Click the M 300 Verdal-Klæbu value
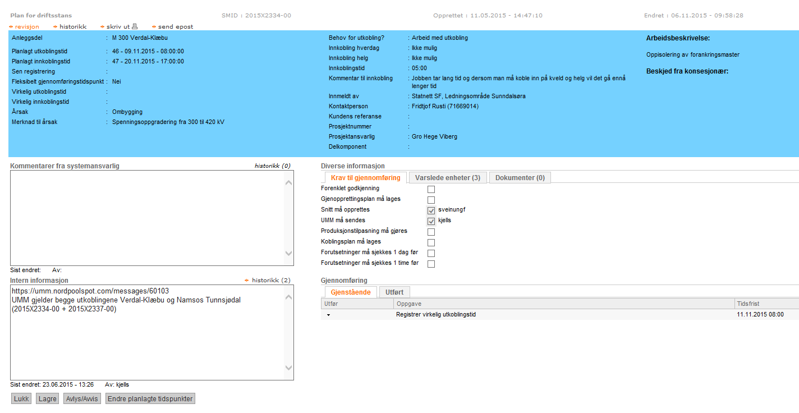Screen dimensions: 799x413 point(140,38)
